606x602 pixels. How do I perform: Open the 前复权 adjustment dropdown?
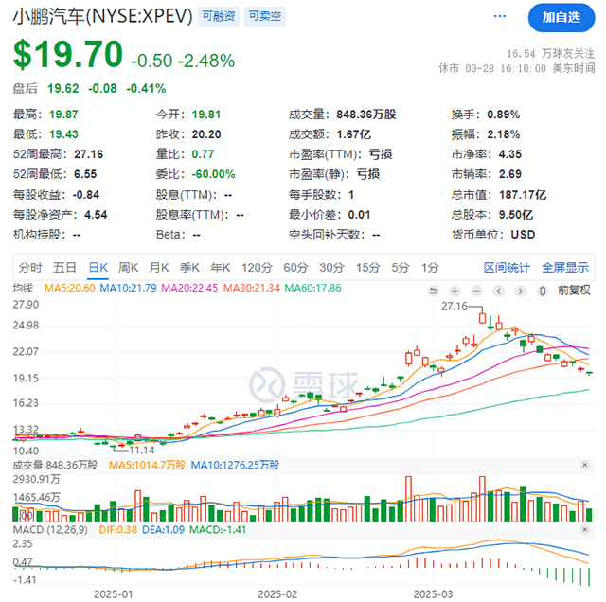pyautogui.click(x=574, y=291)
